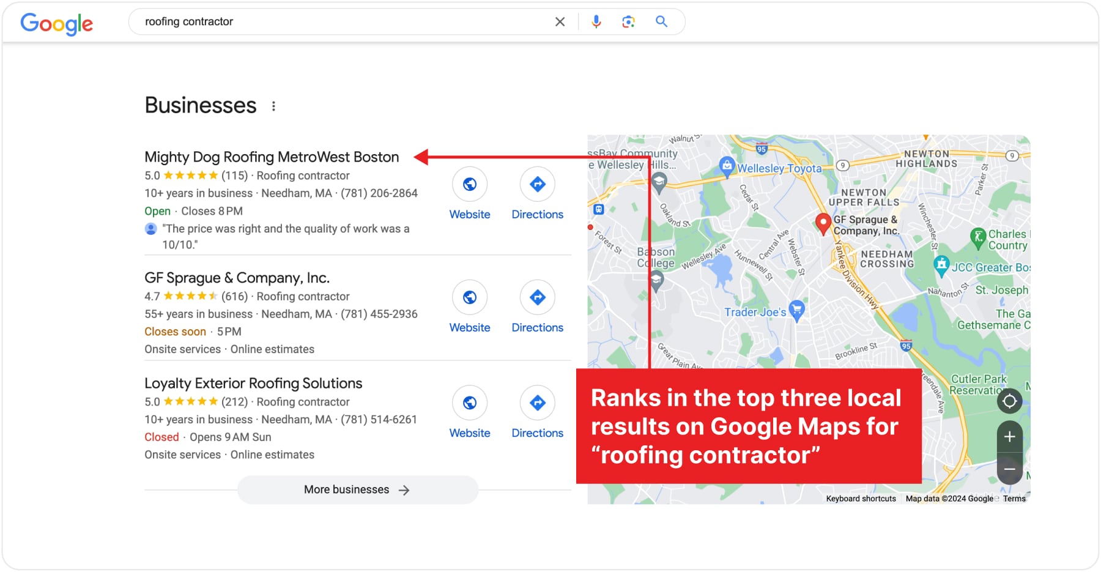The width and height of the screenshot is (1101, 572).
Task: Get directions to Loyalty Exterior Roofing
Action: coord(538,403)
